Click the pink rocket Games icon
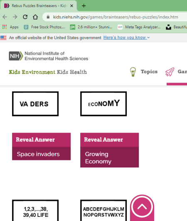This screenshot has width=187, height=221. (x=170, y=72)
